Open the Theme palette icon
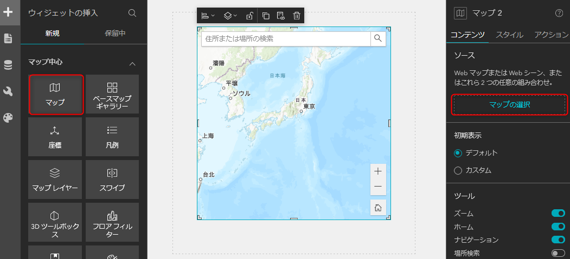Viewport: 570px width, 259px height. [x=8, y=118]
